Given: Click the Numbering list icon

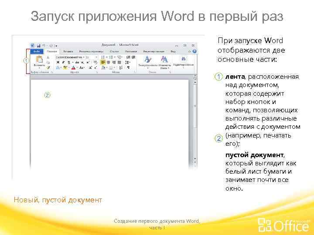Looking at the screenshot, I should pos(111,57).
